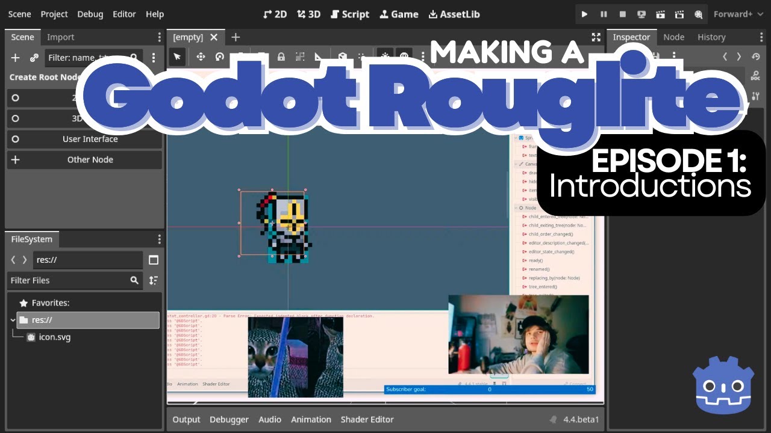Open FileSystem dock options kebab
This screenshot has width=771, height=433.
pos(159,239)
